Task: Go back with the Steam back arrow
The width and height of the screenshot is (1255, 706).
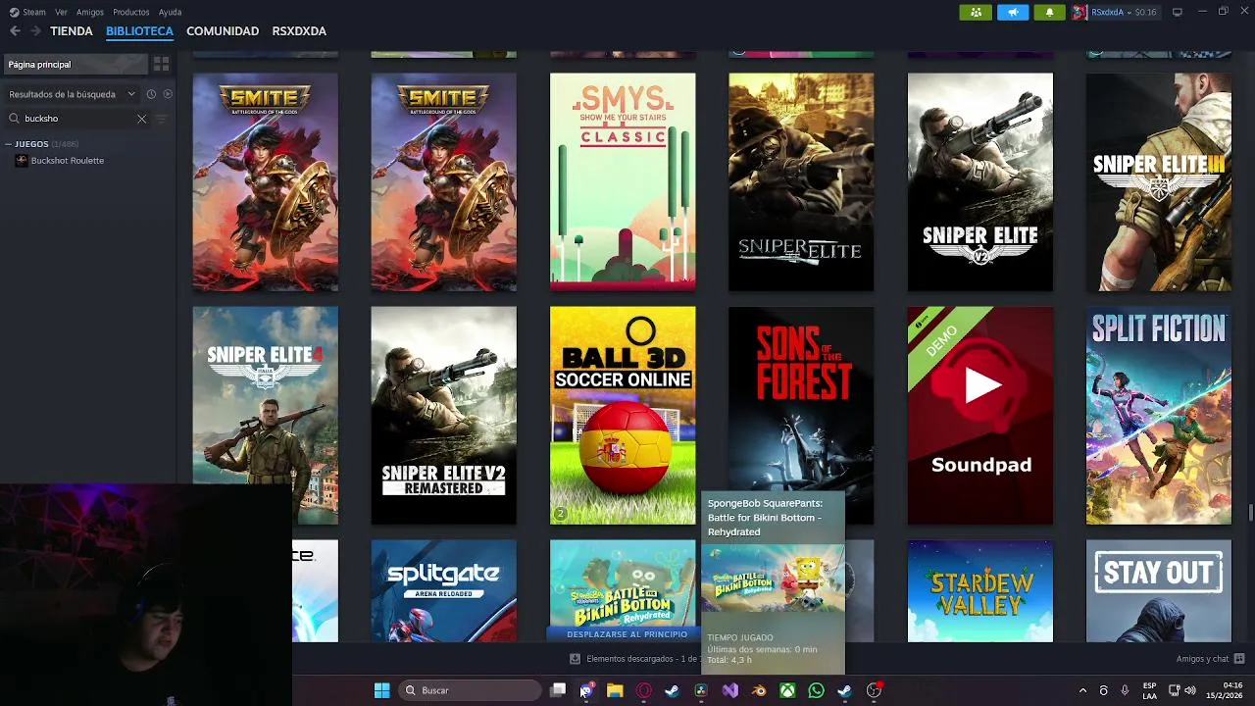Action: tap(15, 31)
